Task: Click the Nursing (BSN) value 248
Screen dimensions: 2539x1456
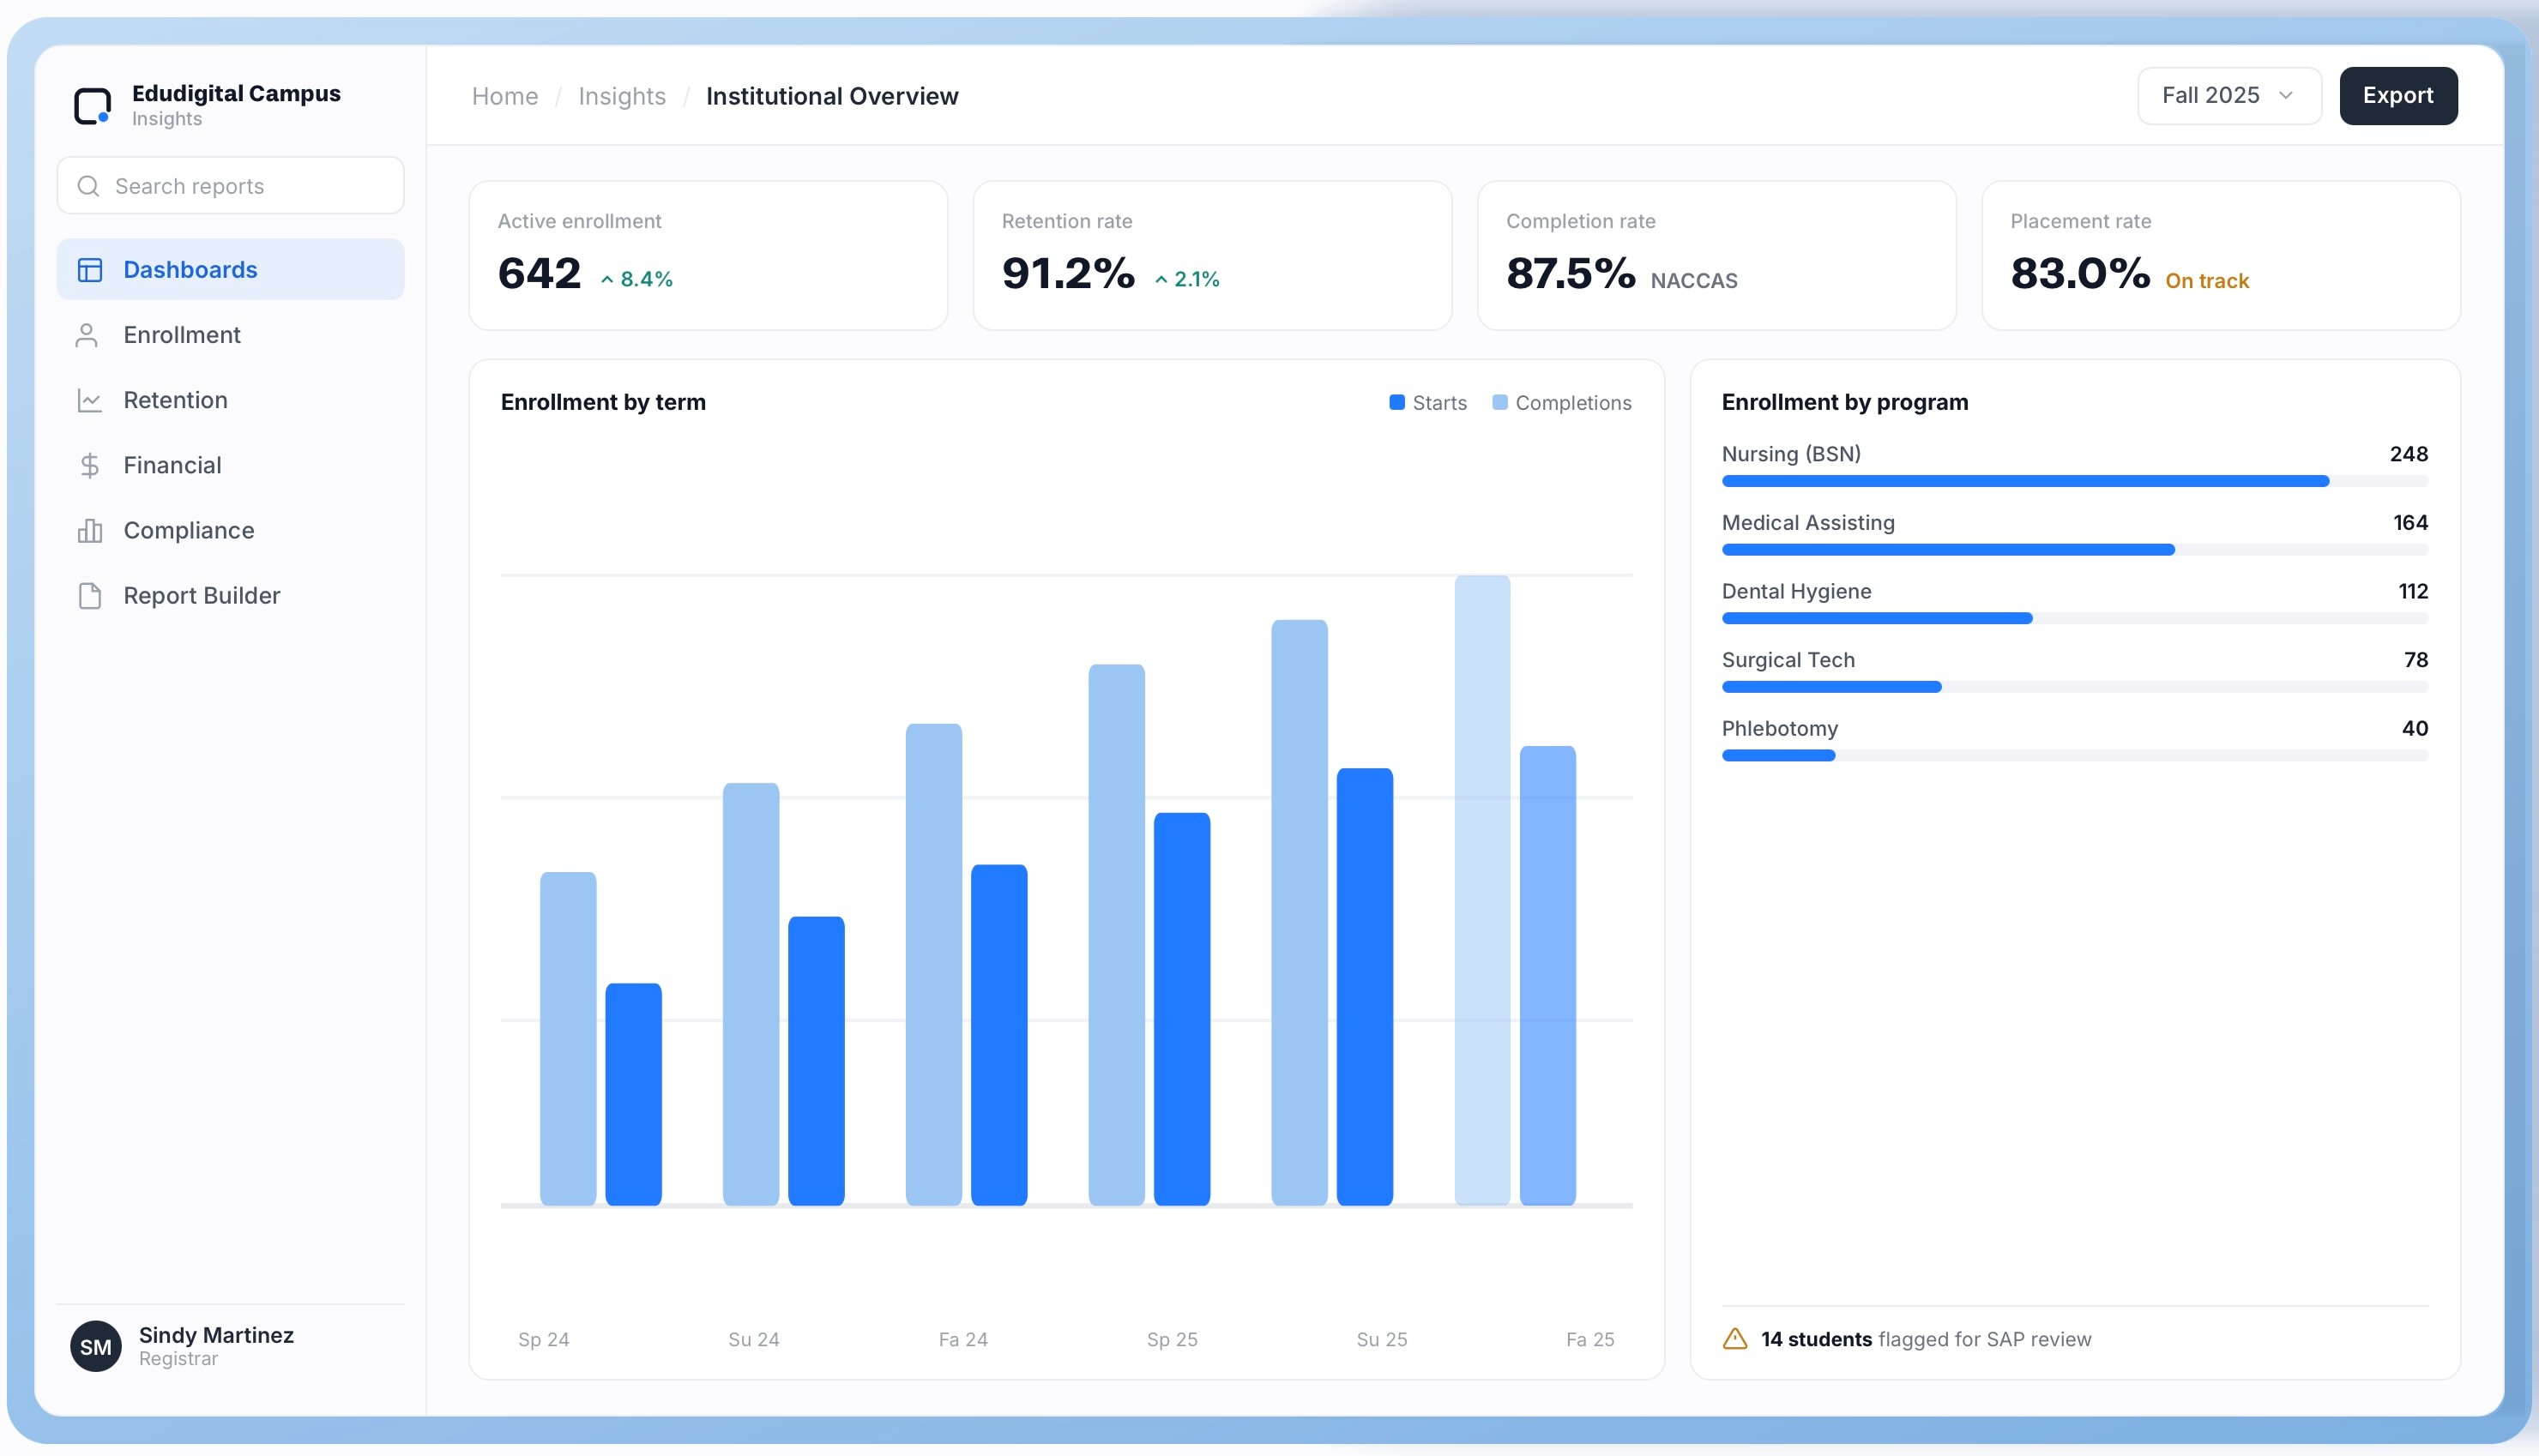Action: [x=2409, y=454]
